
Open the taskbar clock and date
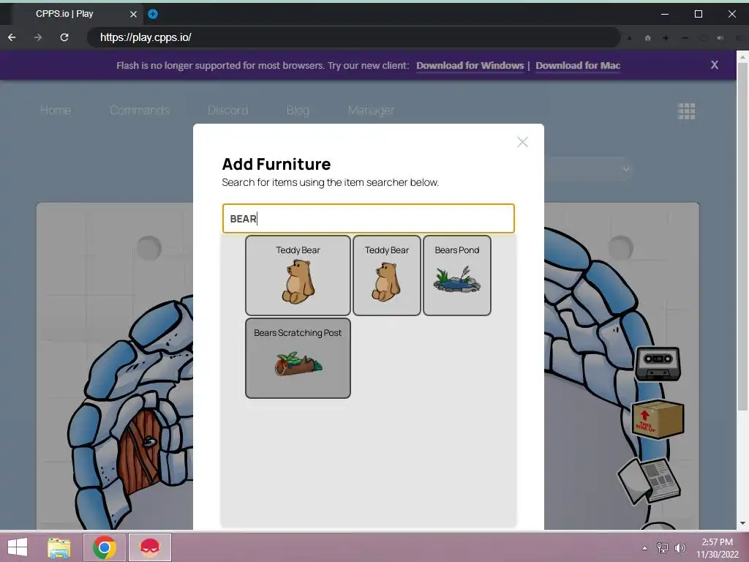[717, 547]
